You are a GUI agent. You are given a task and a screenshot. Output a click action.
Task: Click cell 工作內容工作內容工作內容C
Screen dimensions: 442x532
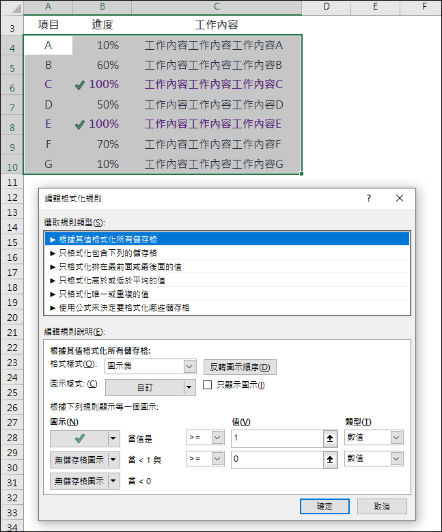coord(217,85)
